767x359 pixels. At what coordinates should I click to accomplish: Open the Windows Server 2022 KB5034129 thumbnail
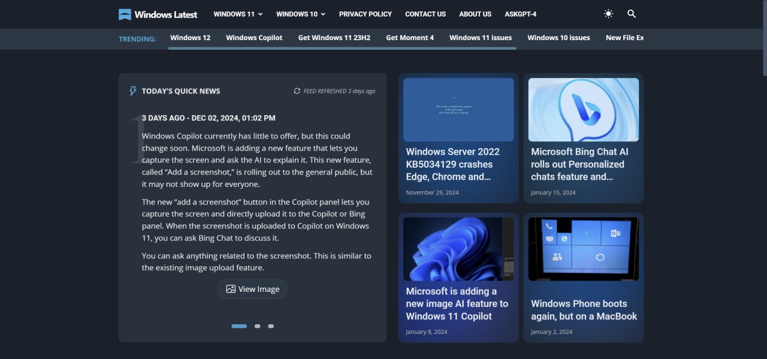tap(458, 110)
